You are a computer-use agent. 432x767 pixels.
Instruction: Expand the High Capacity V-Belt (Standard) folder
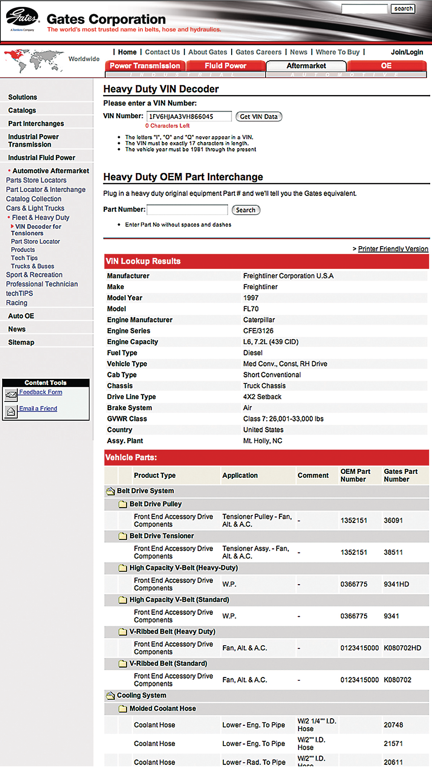(123, 600)
